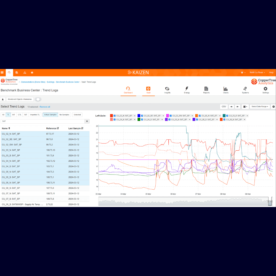Open the Systems gears icon
The height and width of the screenshot is (276, 276).
(x=245, y=89)
